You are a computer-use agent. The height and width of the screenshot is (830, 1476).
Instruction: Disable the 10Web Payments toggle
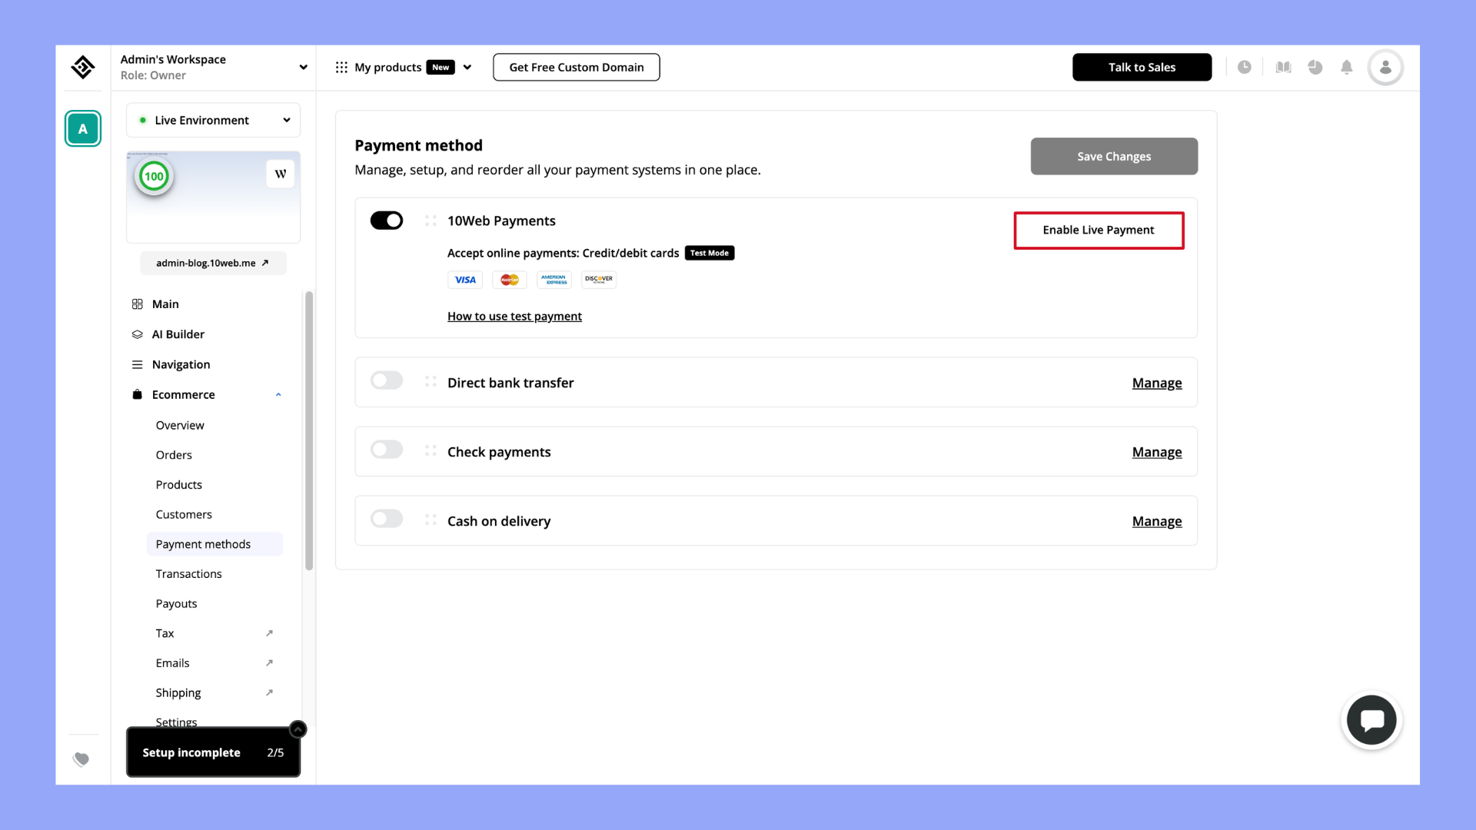click(387, 221)
